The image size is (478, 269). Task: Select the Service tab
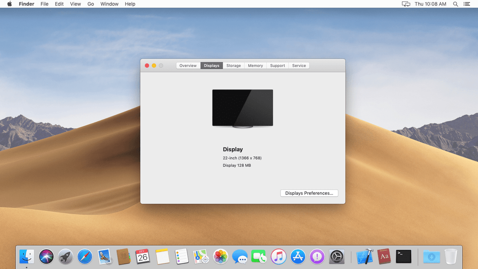click(299, 65)
